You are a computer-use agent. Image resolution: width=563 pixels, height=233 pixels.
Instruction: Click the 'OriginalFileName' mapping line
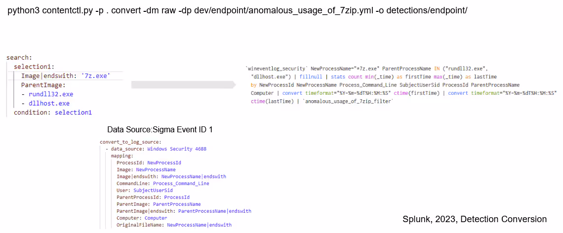pos(174,225)
